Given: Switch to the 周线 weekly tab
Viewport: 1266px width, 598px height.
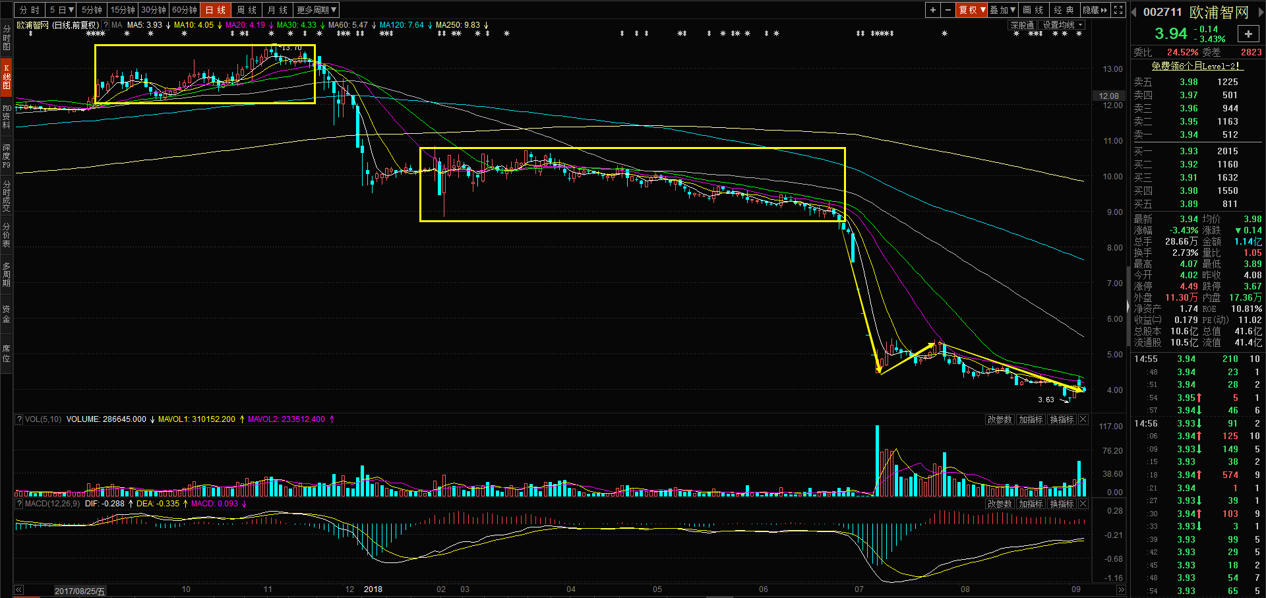Looking at the screenshot, I should 247,10.
